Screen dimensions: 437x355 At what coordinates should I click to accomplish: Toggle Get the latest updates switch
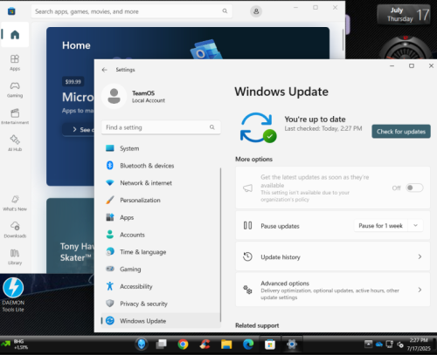(x=414, y=188)
